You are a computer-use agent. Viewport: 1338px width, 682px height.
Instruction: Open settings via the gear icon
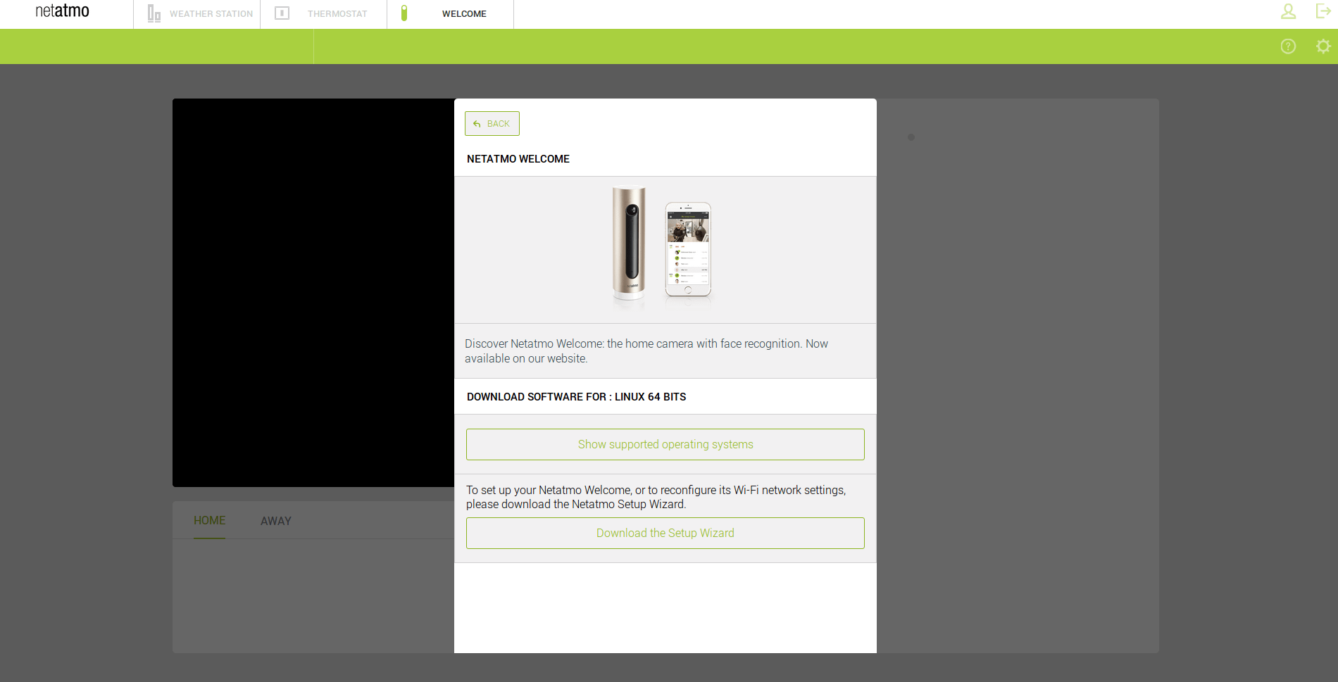[x=1323, y=46]
